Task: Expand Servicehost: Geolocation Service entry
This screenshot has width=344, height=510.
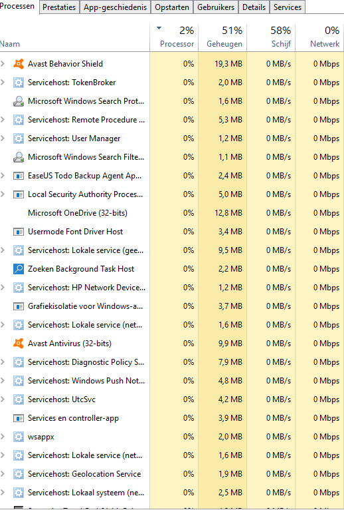Action: pos(3,474)
